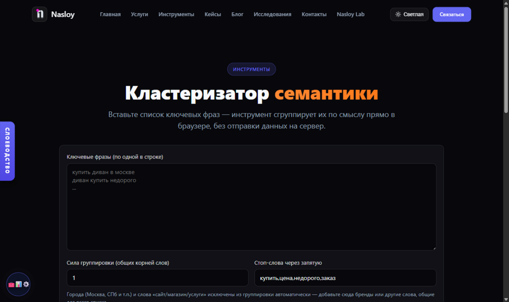Click the sun icon in theme toggle
This screenshot has width=509, height=302.
tap(398, 14)
